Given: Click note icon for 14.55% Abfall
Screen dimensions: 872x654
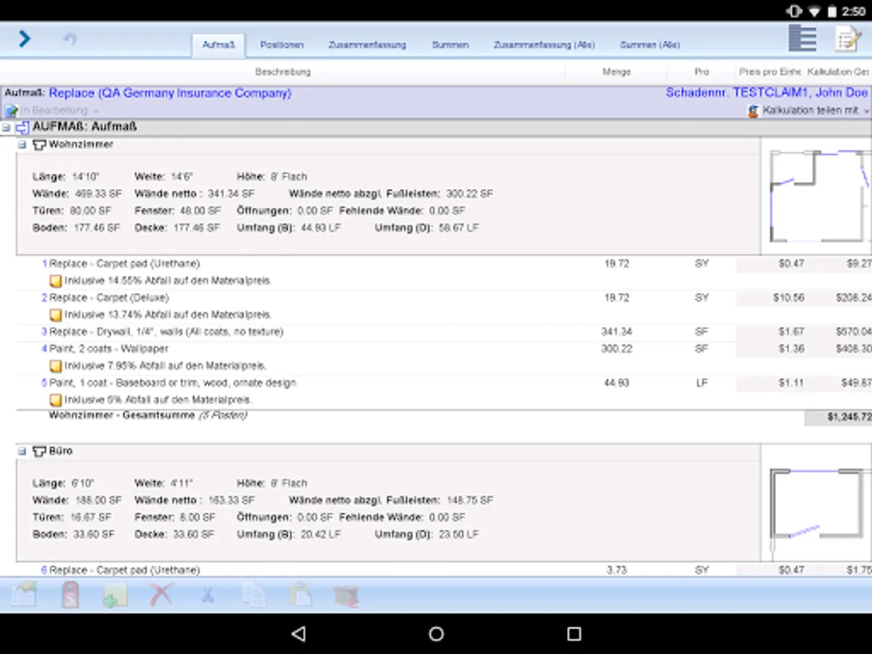Looking at the screenshot, I should 55,280.
